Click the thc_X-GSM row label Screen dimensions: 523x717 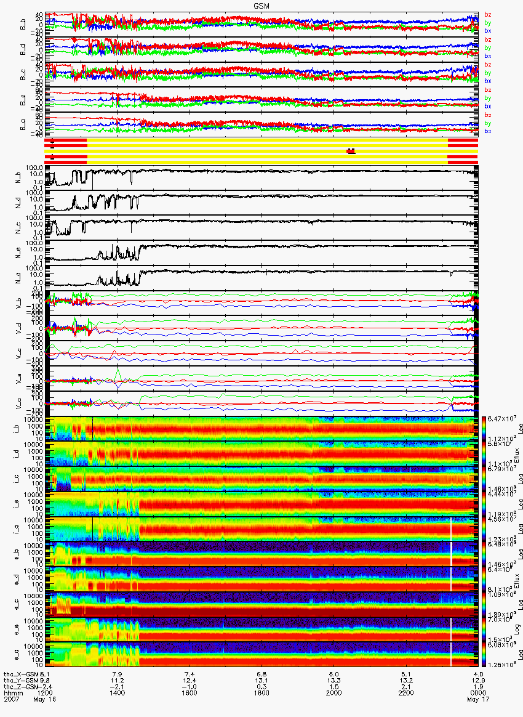22,674
